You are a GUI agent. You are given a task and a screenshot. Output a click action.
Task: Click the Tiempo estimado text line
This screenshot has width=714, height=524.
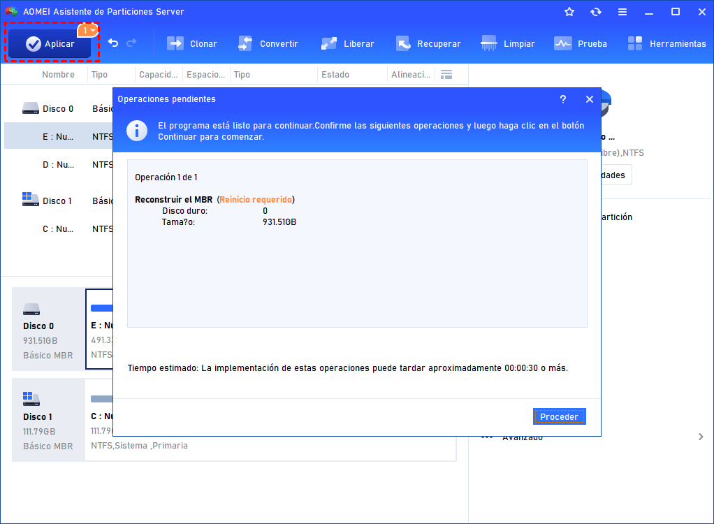[x=347, y=367]
